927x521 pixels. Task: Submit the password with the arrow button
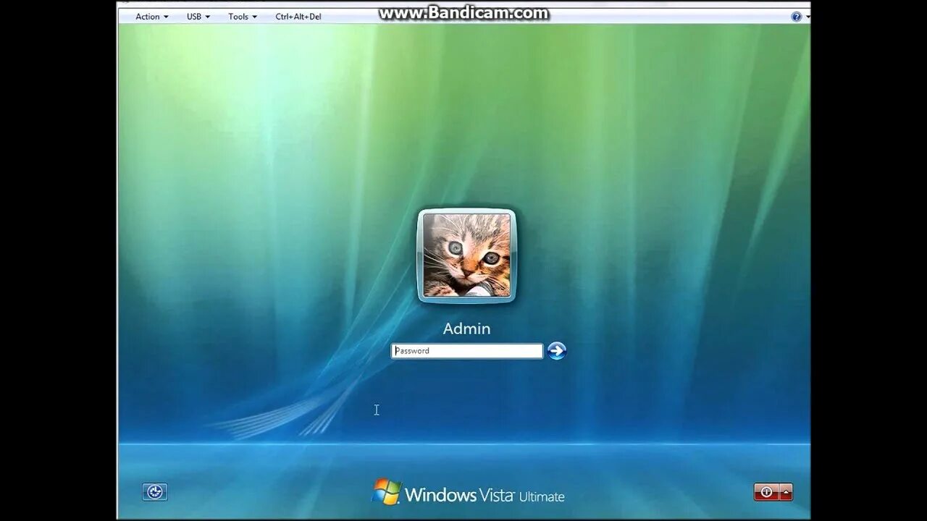coord(556,351)
